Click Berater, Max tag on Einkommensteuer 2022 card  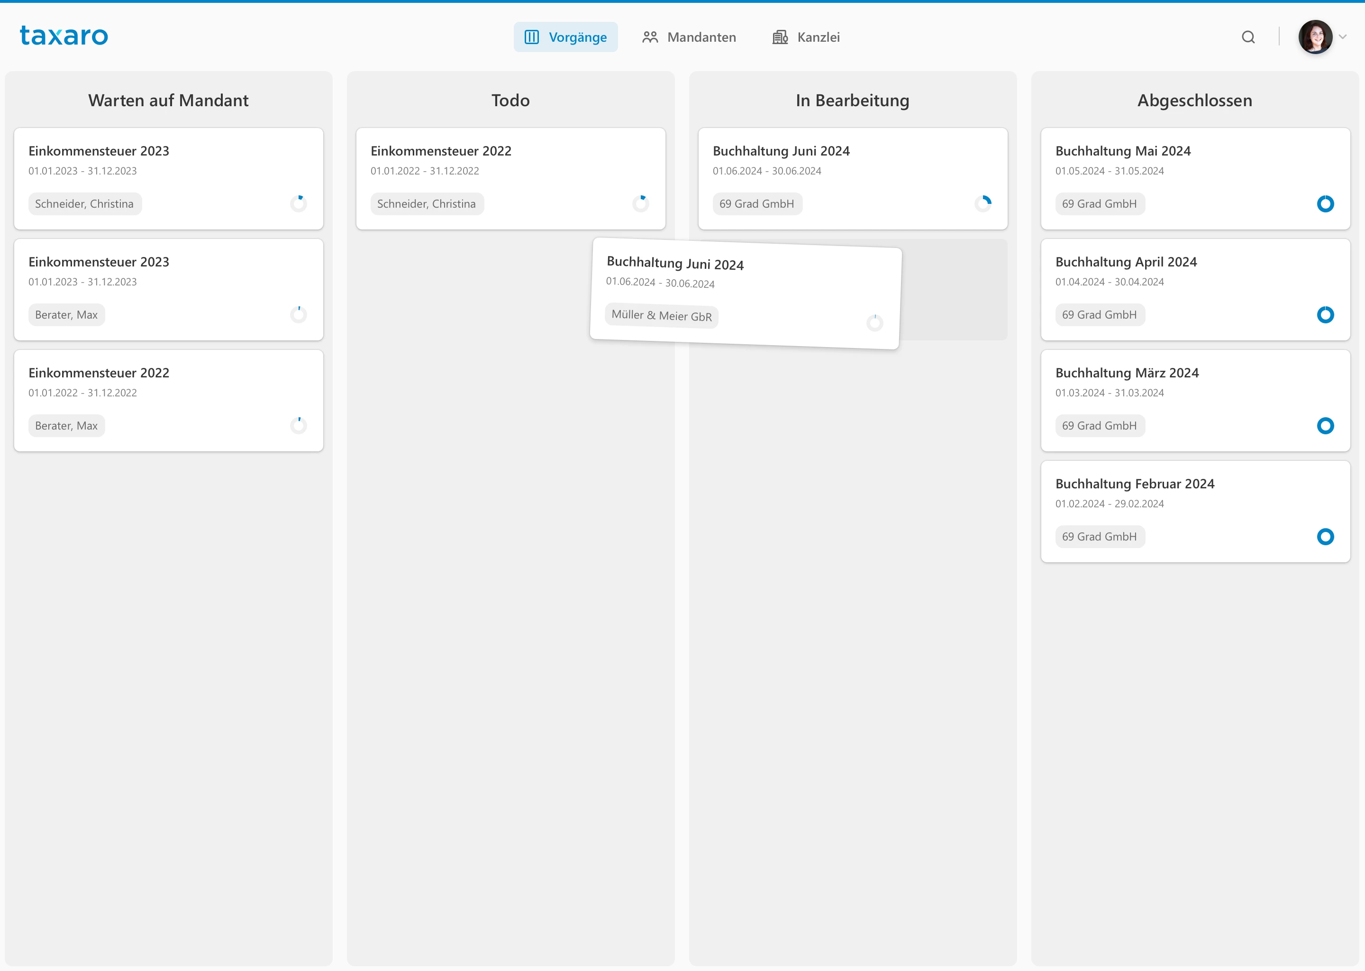66,426
